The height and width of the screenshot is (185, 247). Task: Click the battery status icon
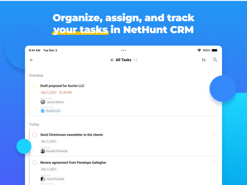point(215,50)
